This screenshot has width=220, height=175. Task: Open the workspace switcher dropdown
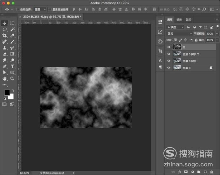pos(217,10)
